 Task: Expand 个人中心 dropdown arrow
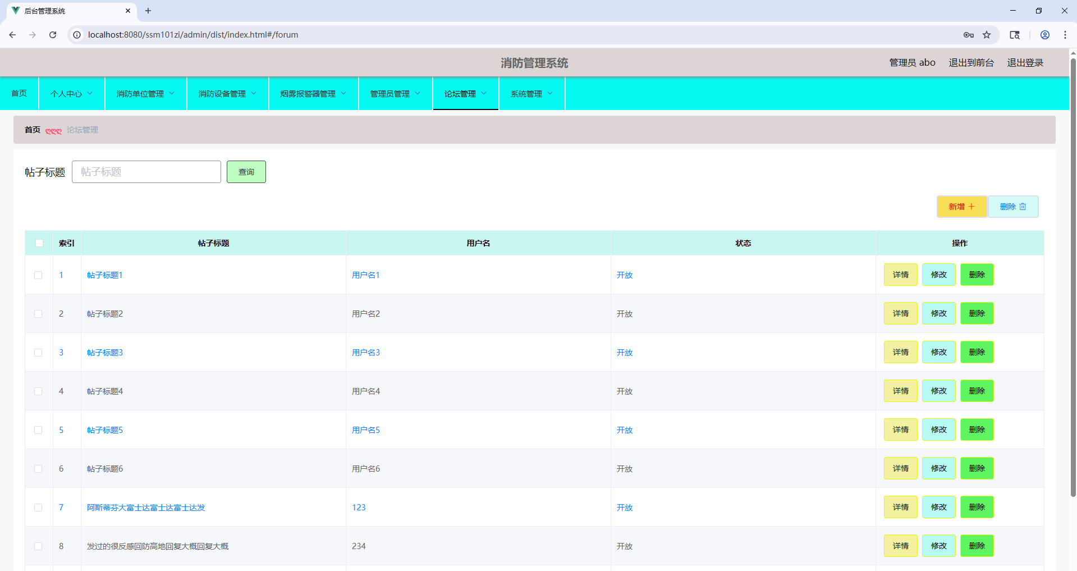(90, 93)
